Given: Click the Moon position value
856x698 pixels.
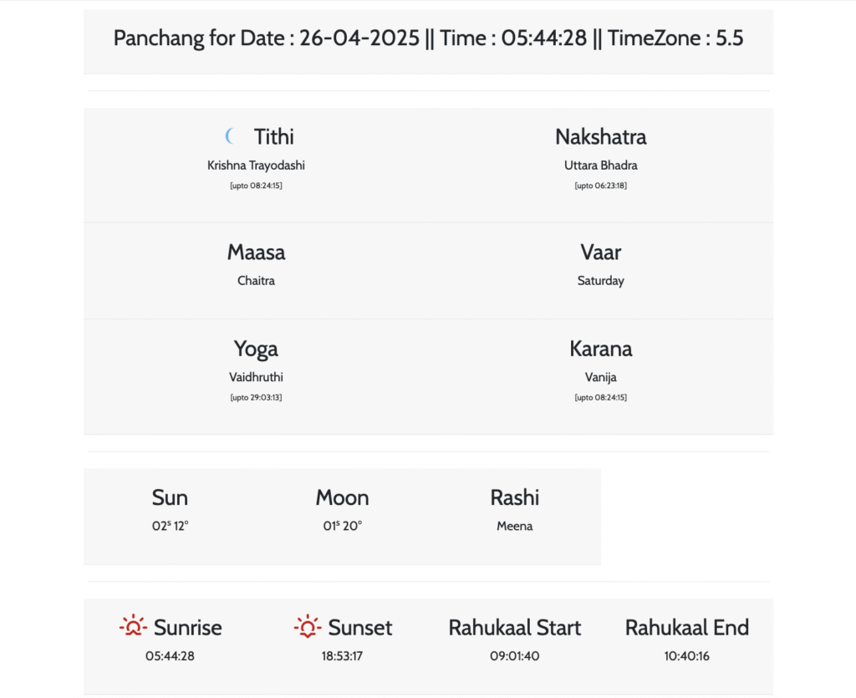Looking at the screenshot, I should pos(342,526).
